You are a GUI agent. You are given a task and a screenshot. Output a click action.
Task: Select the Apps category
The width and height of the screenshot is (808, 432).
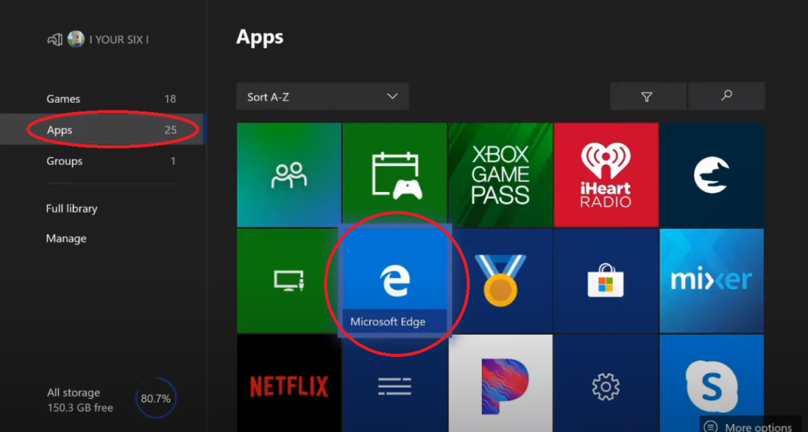pyautogui.click(x=103, y=130)
